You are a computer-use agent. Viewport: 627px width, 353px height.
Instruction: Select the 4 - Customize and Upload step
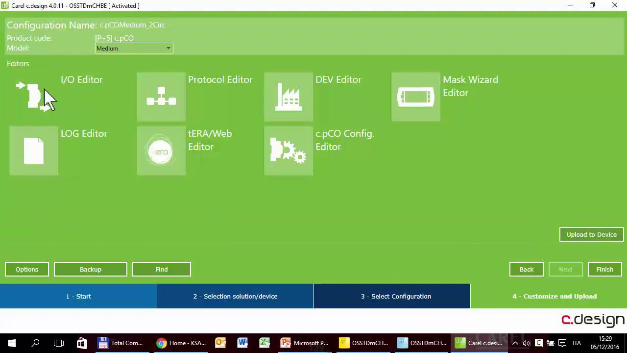pos(549,296)
